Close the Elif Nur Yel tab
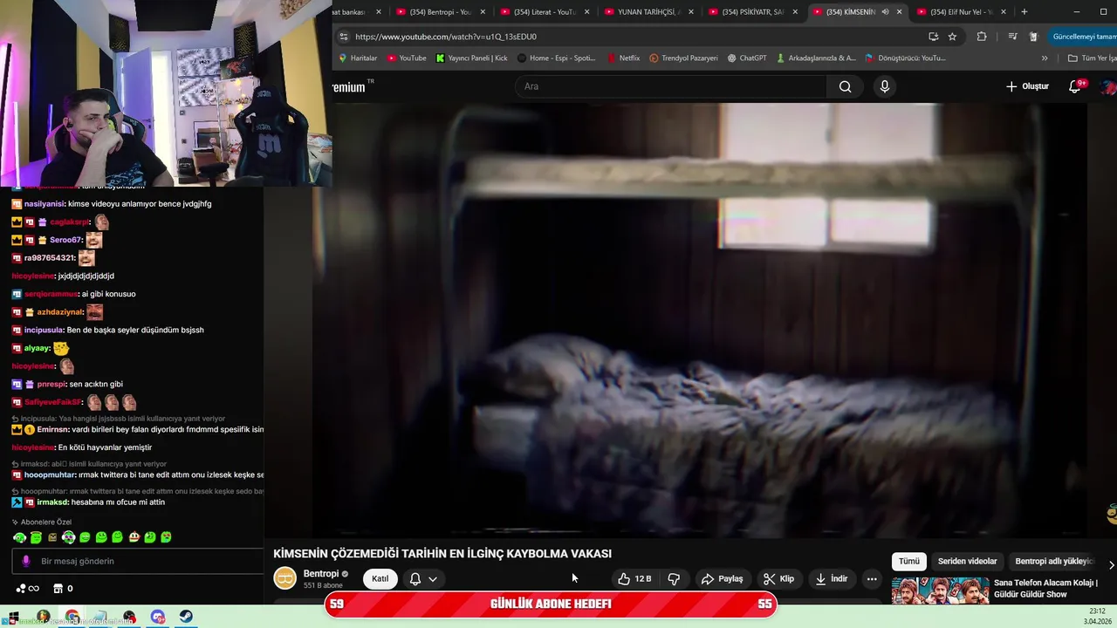The width and height of the screenshot is (1117, 628). pos(1004,12)
